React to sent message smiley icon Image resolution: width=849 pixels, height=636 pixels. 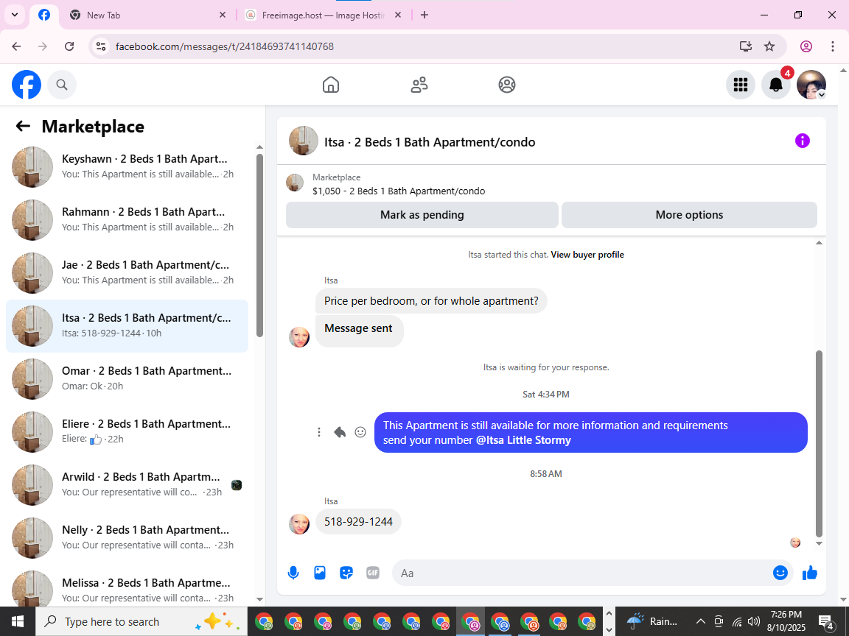(x=360, y=432)
